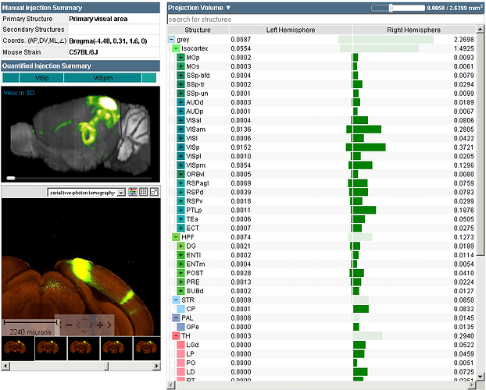Image resolution: width=486 pixels, height=390 pixels.
Task: Zoom in with the plus icon
Action: [100, 325]
